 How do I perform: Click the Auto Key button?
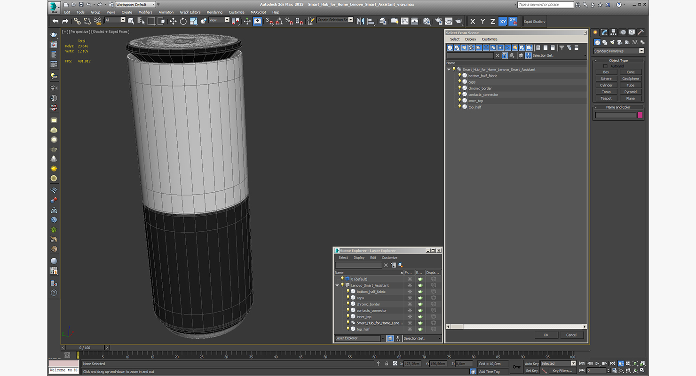point(532,364)
